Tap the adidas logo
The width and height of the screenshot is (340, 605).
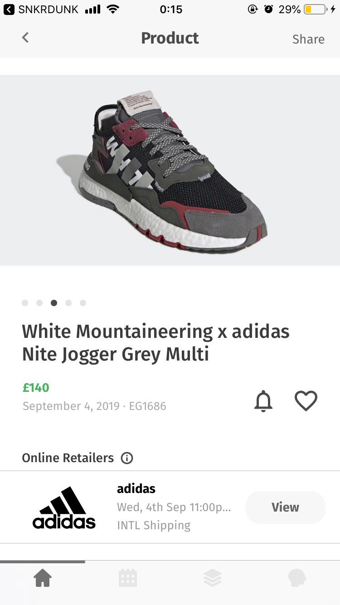[64, 507]
